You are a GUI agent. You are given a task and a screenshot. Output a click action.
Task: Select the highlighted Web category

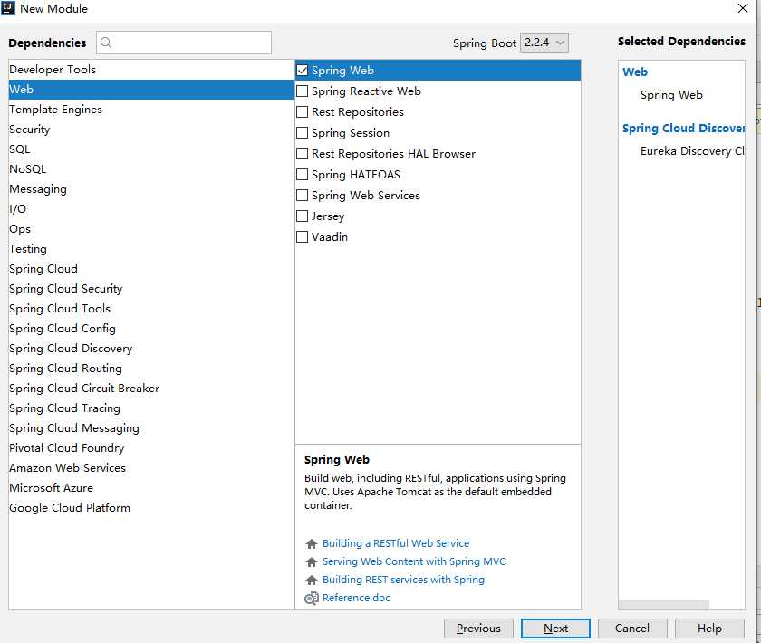[x=151, y=90]
